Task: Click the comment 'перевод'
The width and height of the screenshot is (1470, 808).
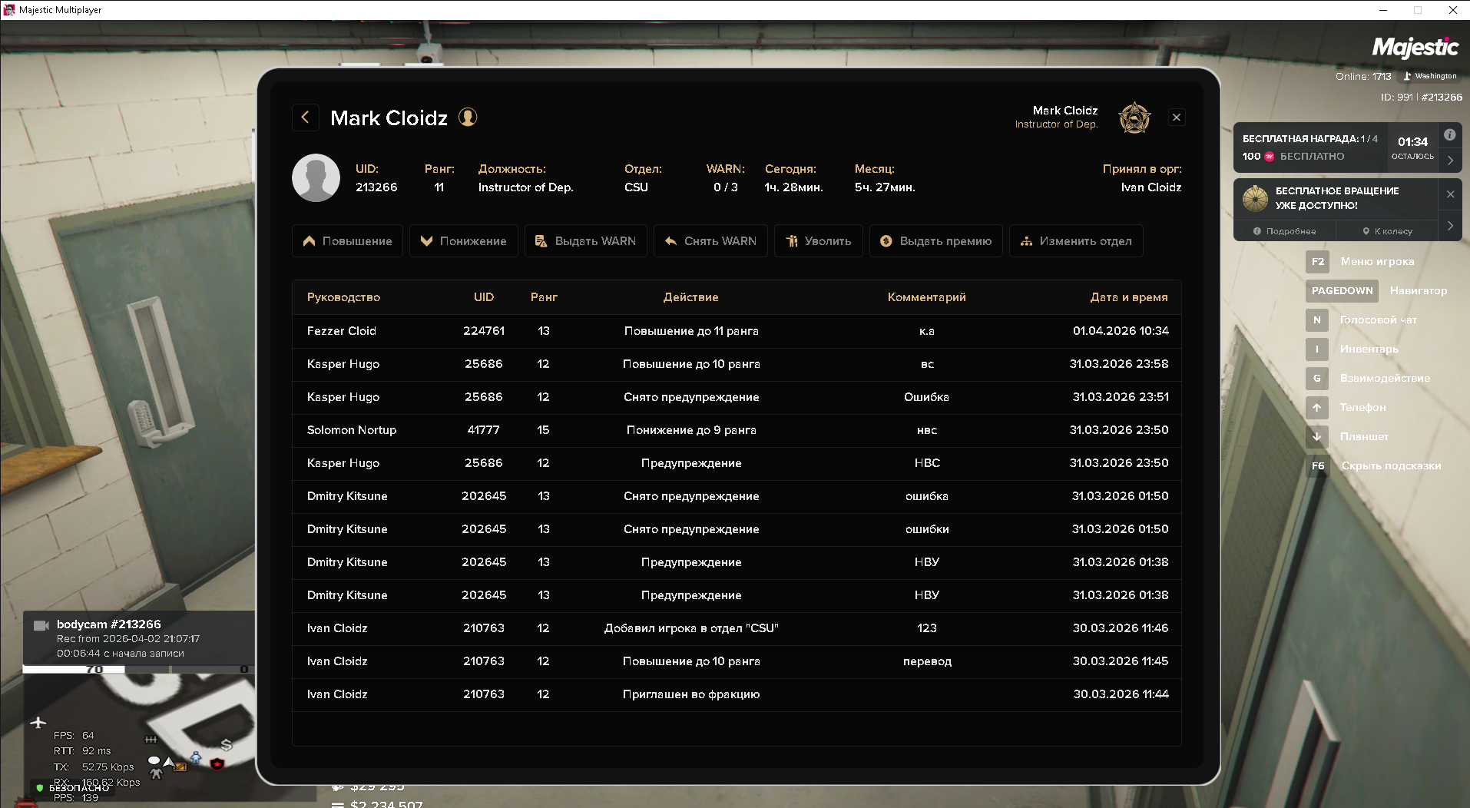Action: 927,661
